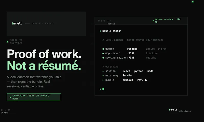Click the 'in 47m' value
Viewport: 204px width, 122px height.
click(127, 75)
